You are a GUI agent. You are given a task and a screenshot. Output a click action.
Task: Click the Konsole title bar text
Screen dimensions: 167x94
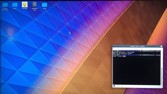138,46
